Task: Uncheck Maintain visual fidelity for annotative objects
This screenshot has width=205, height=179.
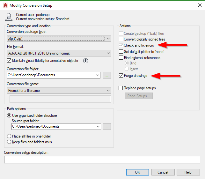Action: coord(9,61)
